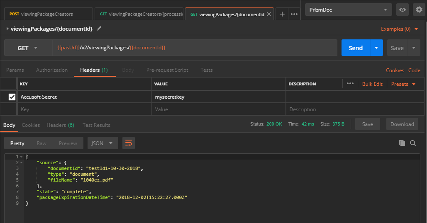
Task: Click the request Save button
Action: coord(397,48)
